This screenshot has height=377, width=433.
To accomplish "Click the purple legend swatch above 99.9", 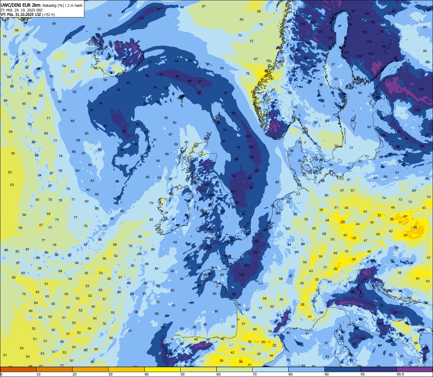I will [x=414, y=369].
